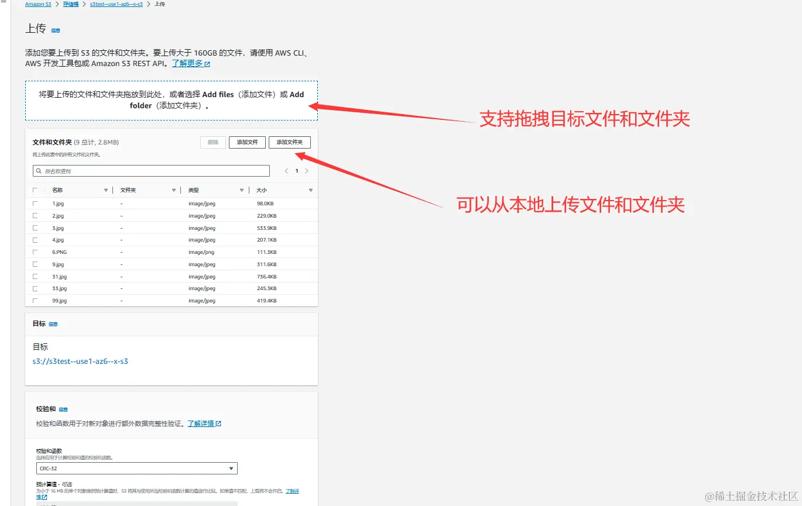Click the 245.3KB size cell

point(266,288)
